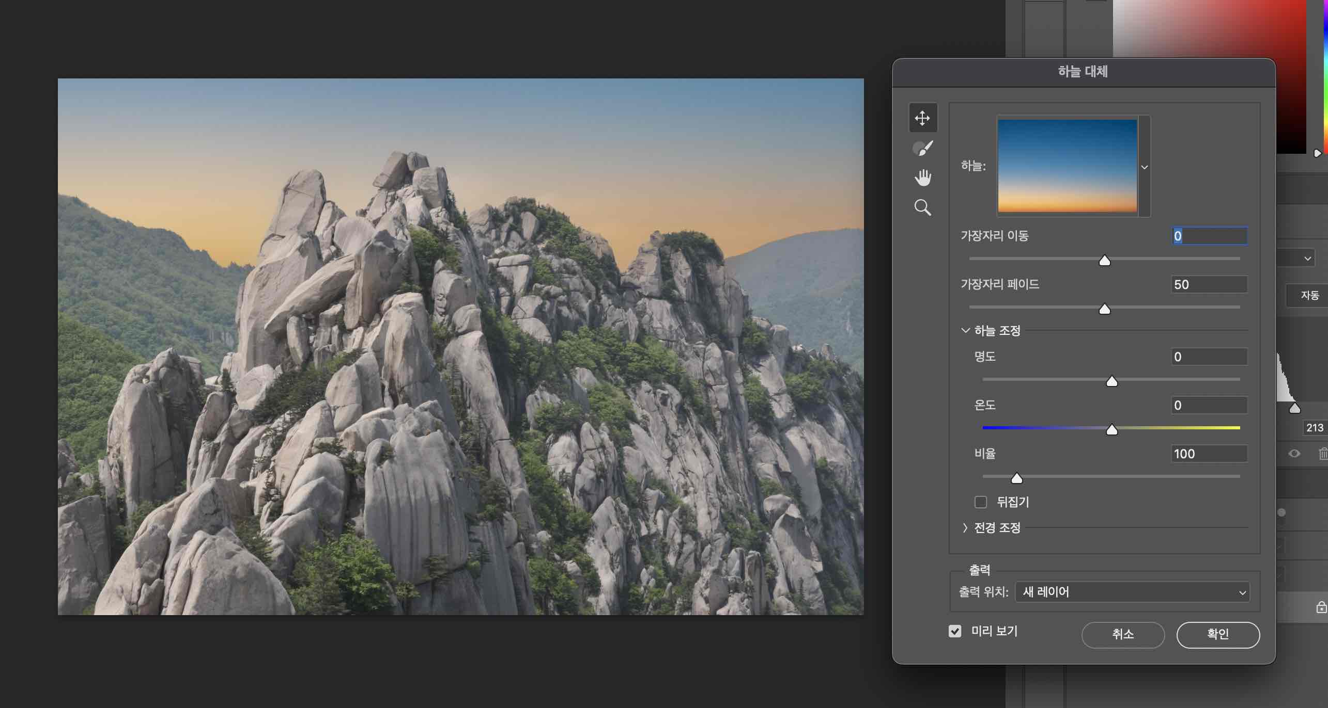Open the 출력 위치 새 레이어 dropdown

tap(1132, 592)
